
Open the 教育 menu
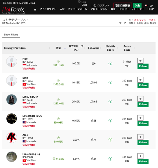(113, 9)
